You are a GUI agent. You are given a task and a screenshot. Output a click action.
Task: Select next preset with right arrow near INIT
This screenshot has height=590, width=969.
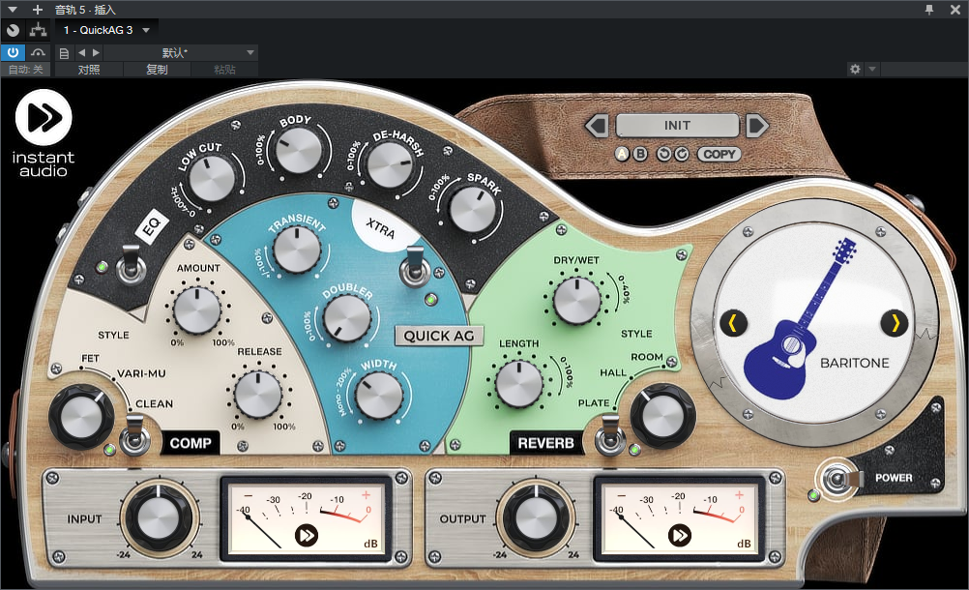click(757, 126)
